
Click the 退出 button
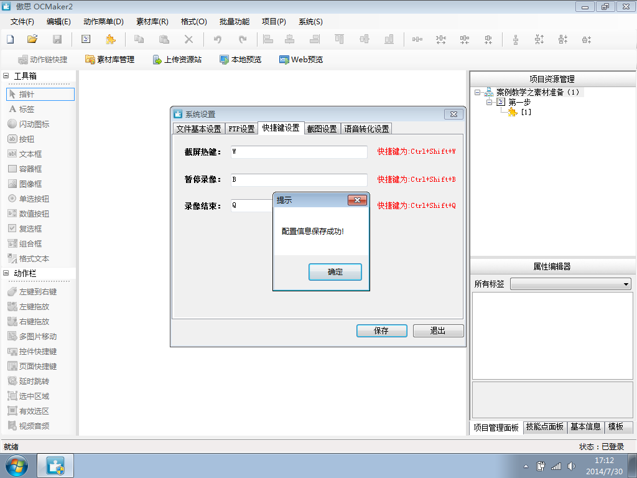(x=438, y=331)
